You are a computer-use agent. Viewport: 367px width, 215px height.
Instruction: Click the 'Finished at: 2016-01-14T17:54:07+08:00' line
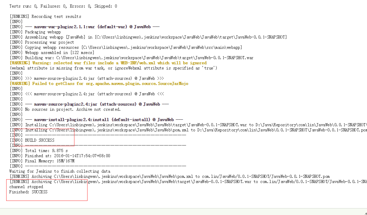(x=60, y=155)
